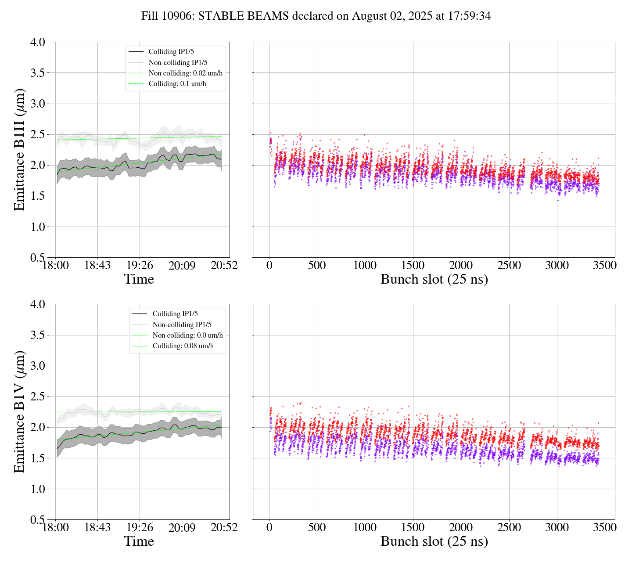
Task: Click the "Time" label below the B1H plot
Action: 139,279
